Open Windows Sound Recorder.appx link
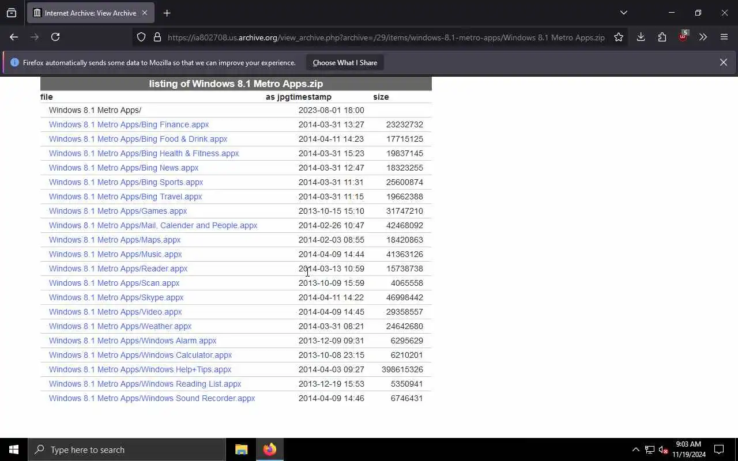The image size is (738, 461). 152,398
